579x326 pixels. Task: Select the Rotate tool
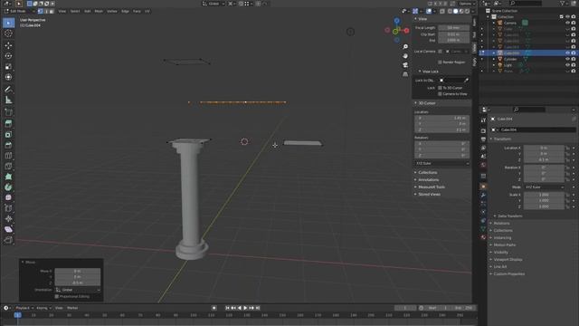click(x=8, y=56)
